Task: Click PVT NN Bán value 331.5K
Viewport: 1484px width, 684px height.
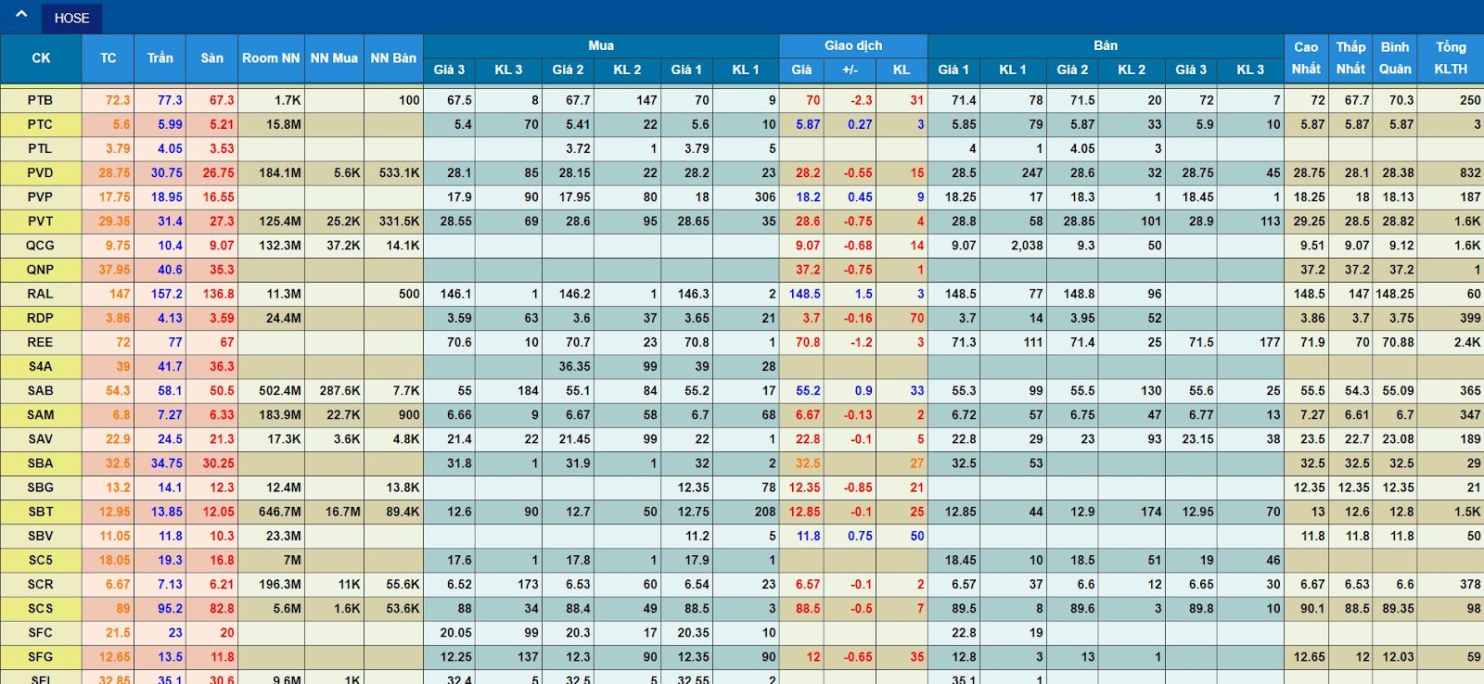Action: point(400,222)
